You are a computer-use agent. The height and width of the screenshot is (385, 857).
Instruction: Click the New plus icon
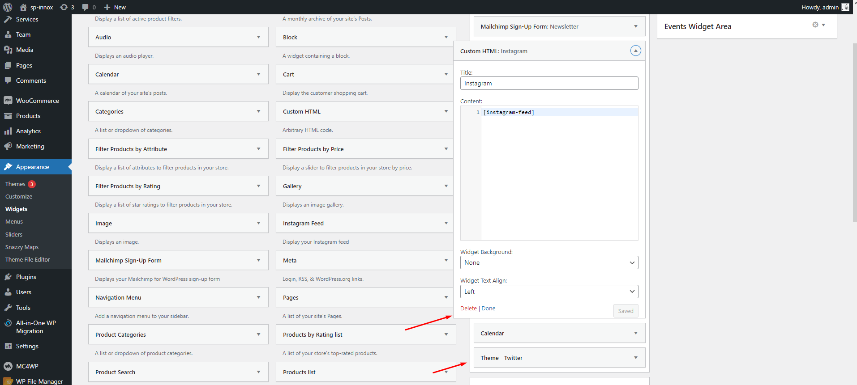point(107,7)
